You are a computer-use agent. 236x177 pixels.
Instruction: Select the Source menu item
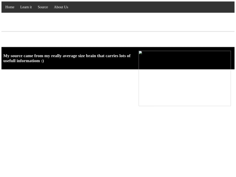(43, 7)
